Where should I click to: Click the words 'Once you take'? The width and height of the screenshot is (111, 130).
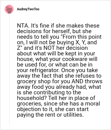pos(79,70)
